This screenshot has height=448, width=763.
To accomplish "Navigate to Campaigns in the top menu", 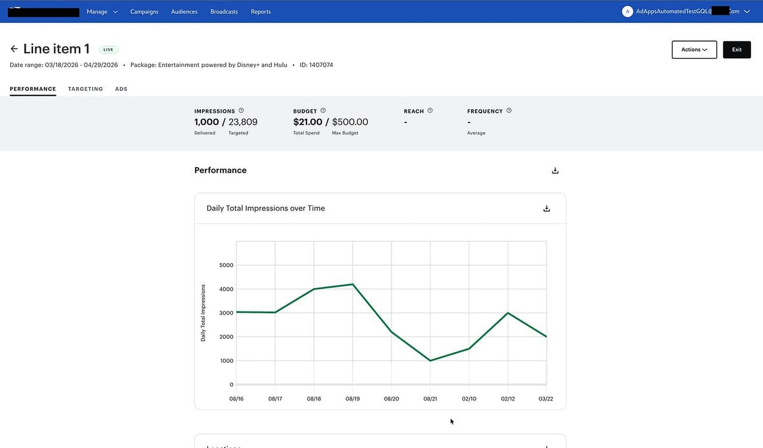I will tap(144, 11).
